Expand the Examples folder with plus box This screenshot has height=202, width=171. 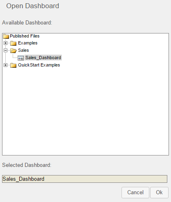(5, 43)
